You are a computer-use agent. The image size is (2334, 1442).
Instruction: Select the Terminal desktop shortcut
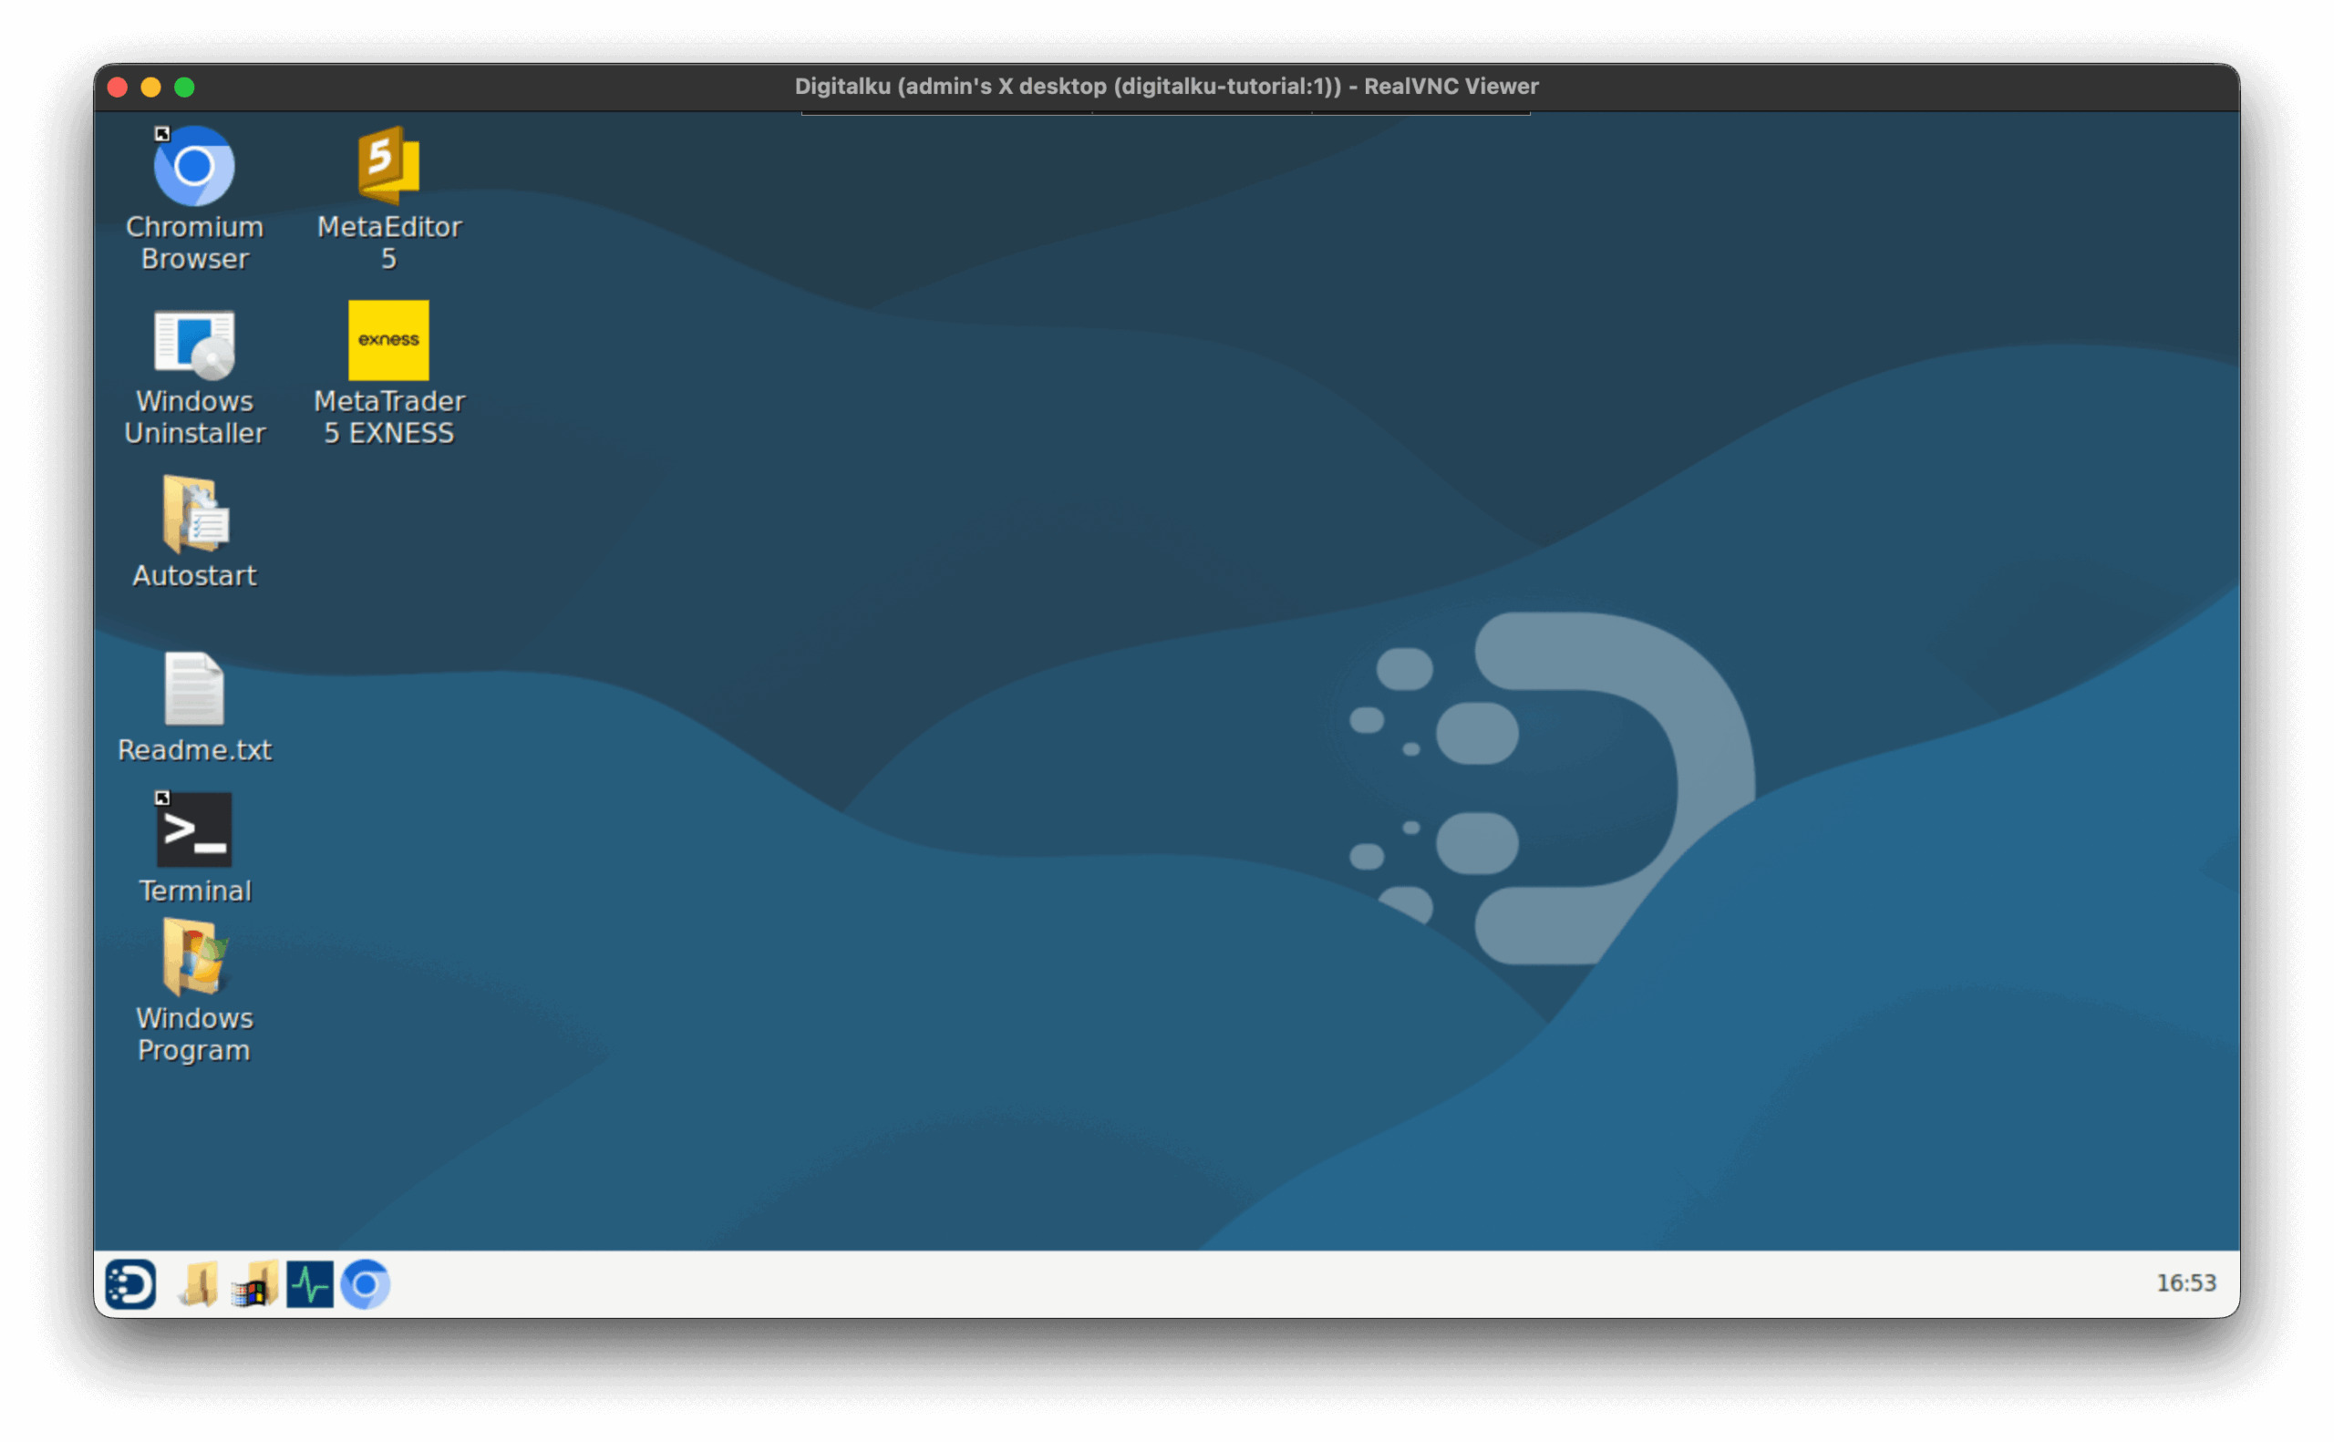point(194,829)
